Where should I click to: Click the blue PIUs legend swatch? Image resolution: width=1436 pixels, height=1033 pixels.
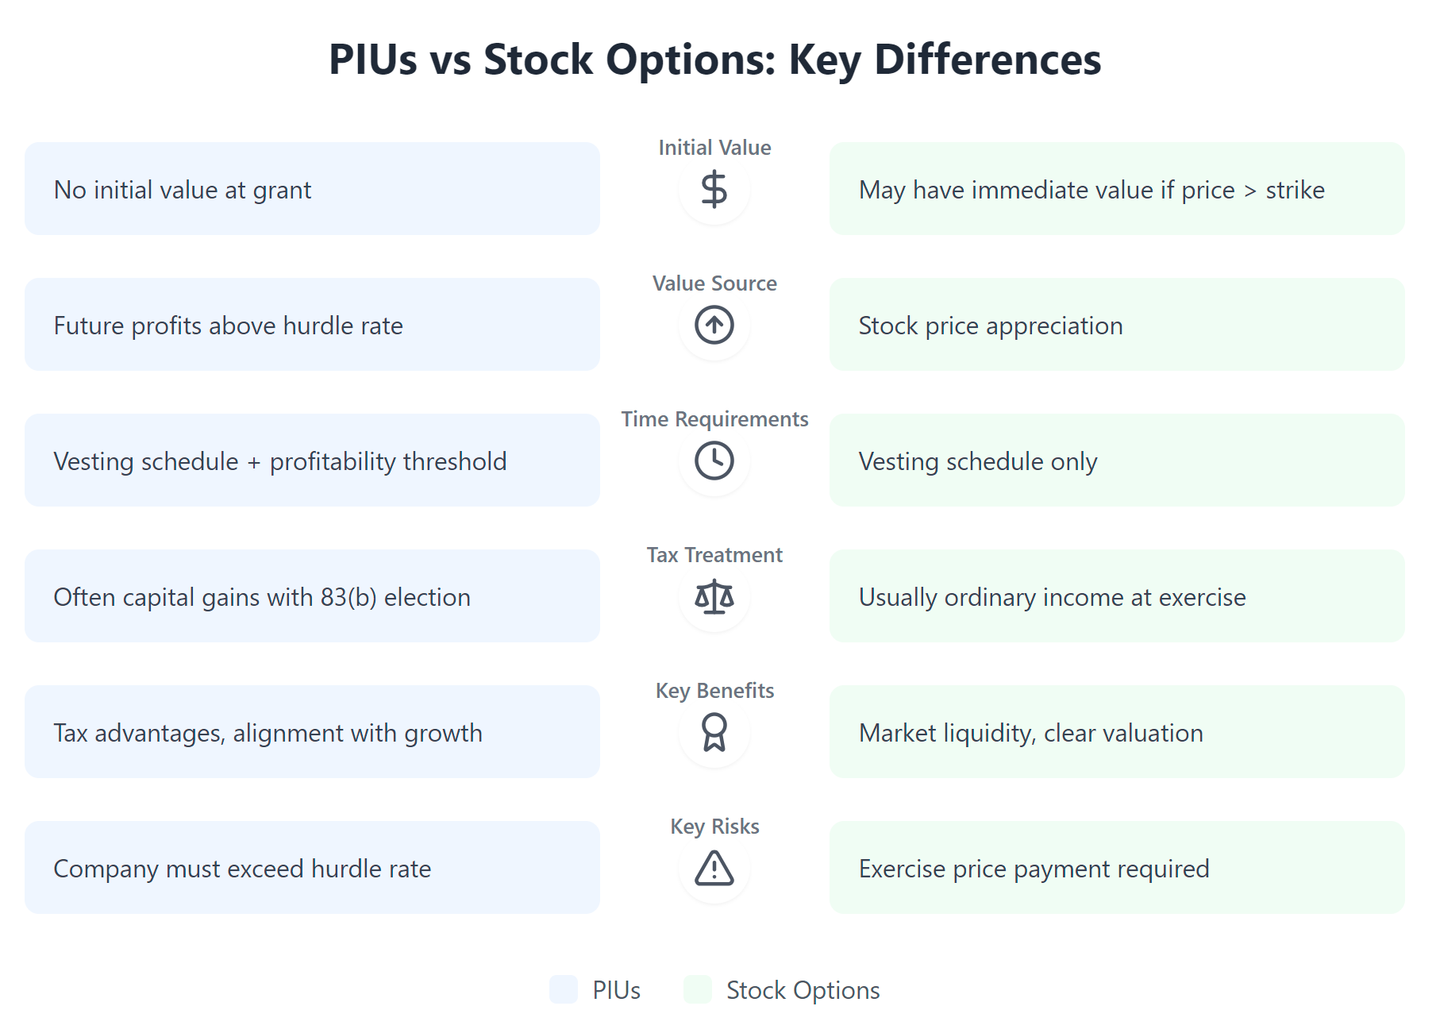[x=564, y=989]
